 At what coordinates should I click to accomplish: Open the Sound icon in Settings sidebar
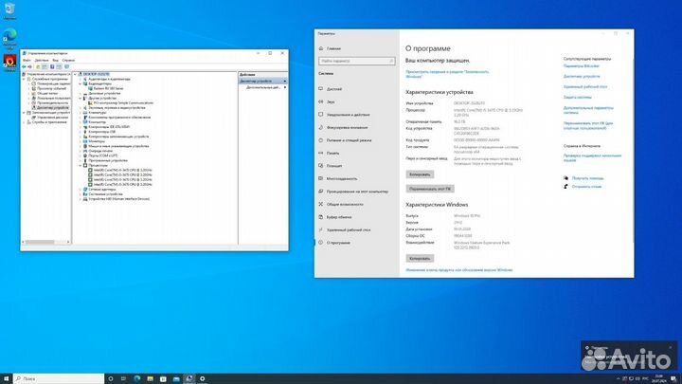[x=320, y=101]
